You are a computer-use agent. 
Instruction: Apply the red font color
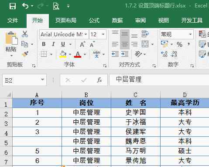pyautogui.click(x=78, y=54)
